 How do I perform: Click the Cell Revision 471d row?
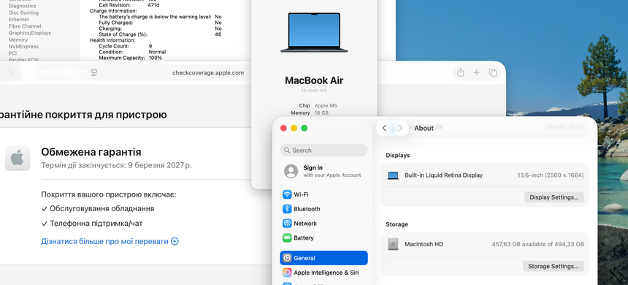pyautogui.click(x=129, y=5)
